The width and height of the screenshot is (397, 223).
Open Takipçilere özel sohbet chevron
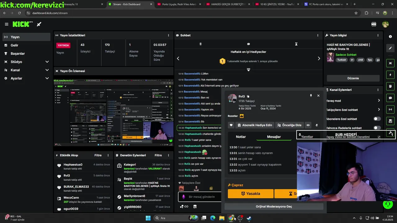379,110
